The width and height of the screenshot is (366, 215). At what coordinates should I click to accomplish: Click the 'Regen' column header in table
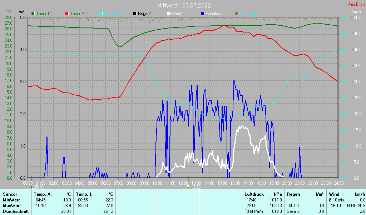(293, 194)
